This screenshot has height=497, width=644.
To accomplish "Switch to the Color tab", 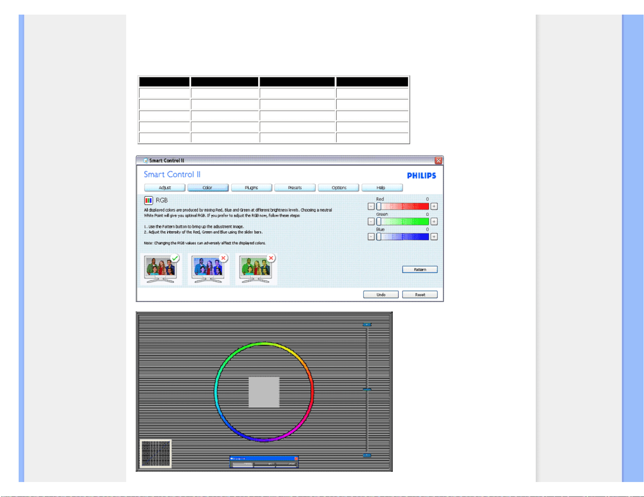I will pyautogui.click(x=208, y=188).
